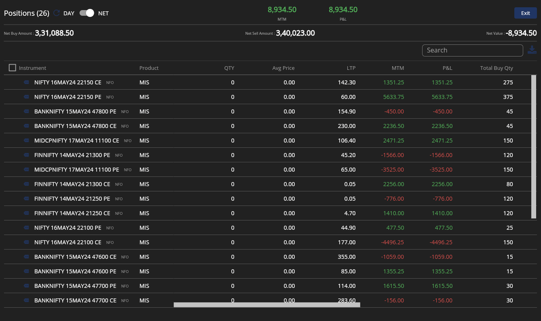541x321 pixels.
Task: Click the tag icon for FINNIFTY 14MAY24 21250 PE
Action: 27,199
